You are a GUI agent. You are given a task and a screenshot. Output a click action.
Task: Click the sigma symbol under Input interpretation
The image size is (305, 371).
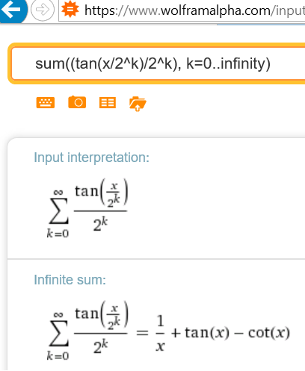(59, 211)
